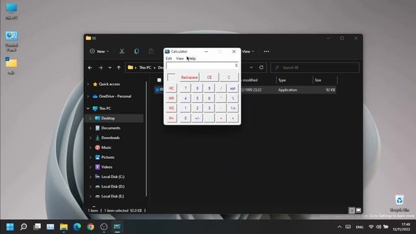Open the New dropdown in File Explorer

coord(99,51)
